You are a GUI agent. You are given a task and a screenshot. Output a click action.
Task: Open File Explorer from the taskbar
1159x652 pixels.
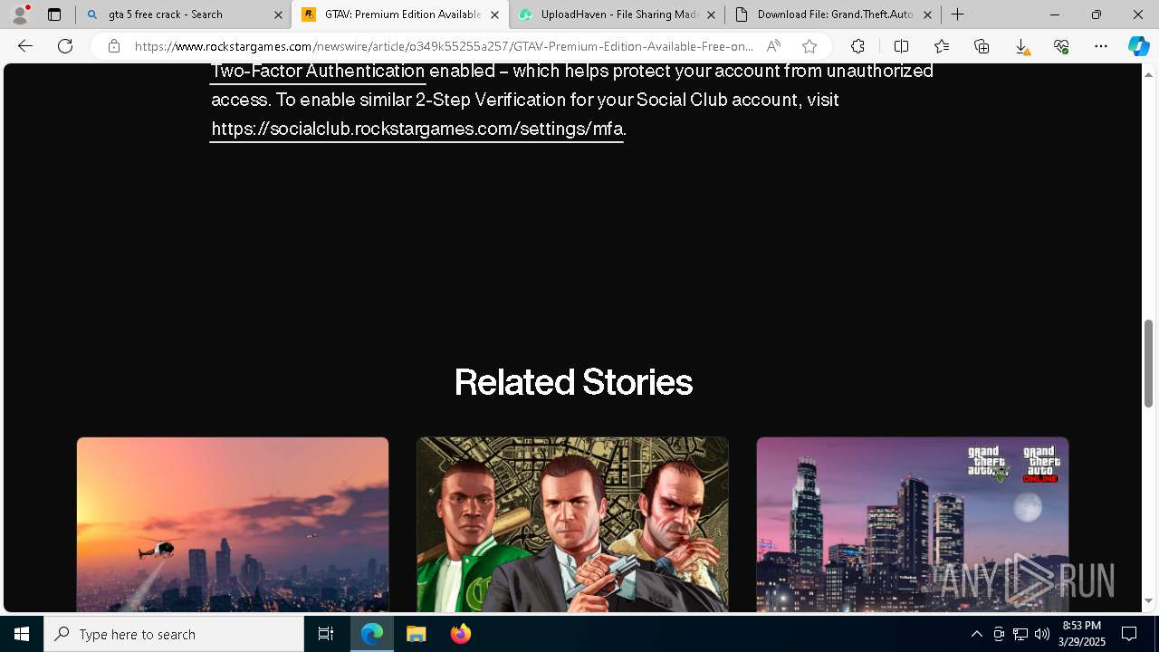click(x=417, y=634)
